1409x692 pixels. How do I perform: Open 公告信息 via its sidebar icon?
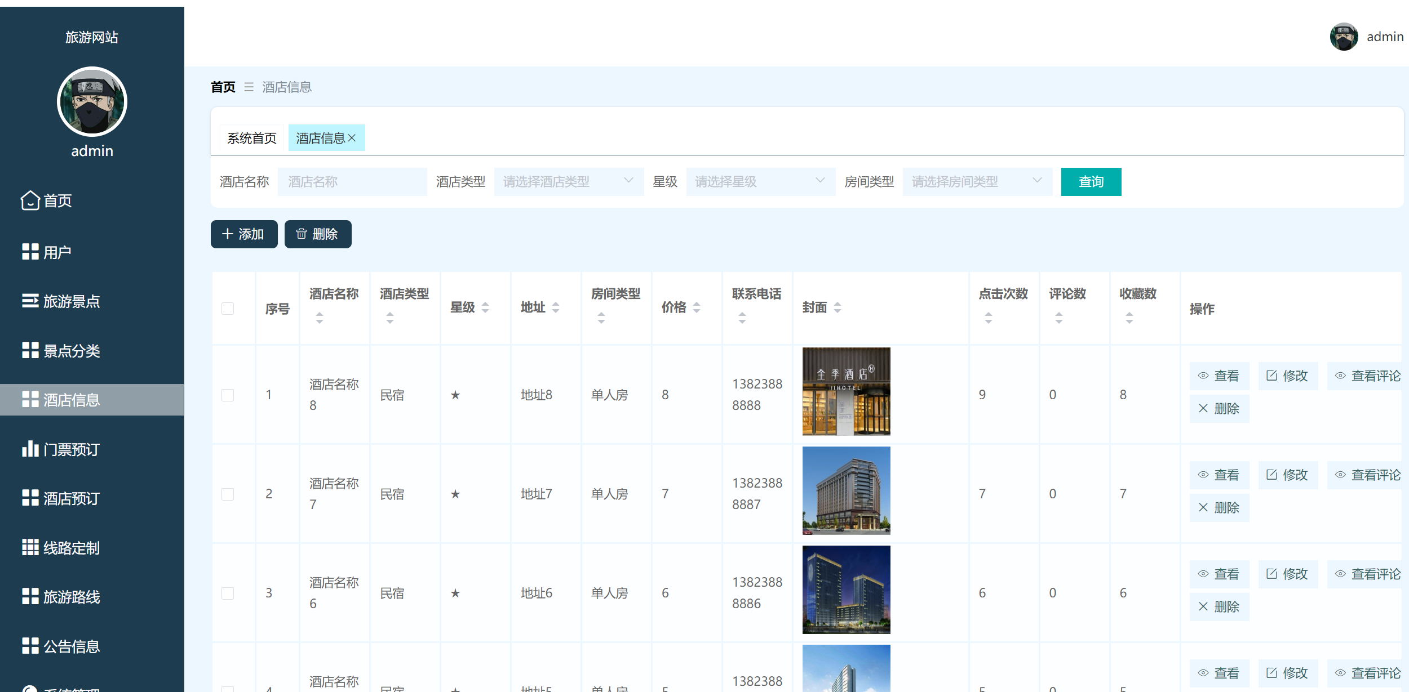[30, 646]
